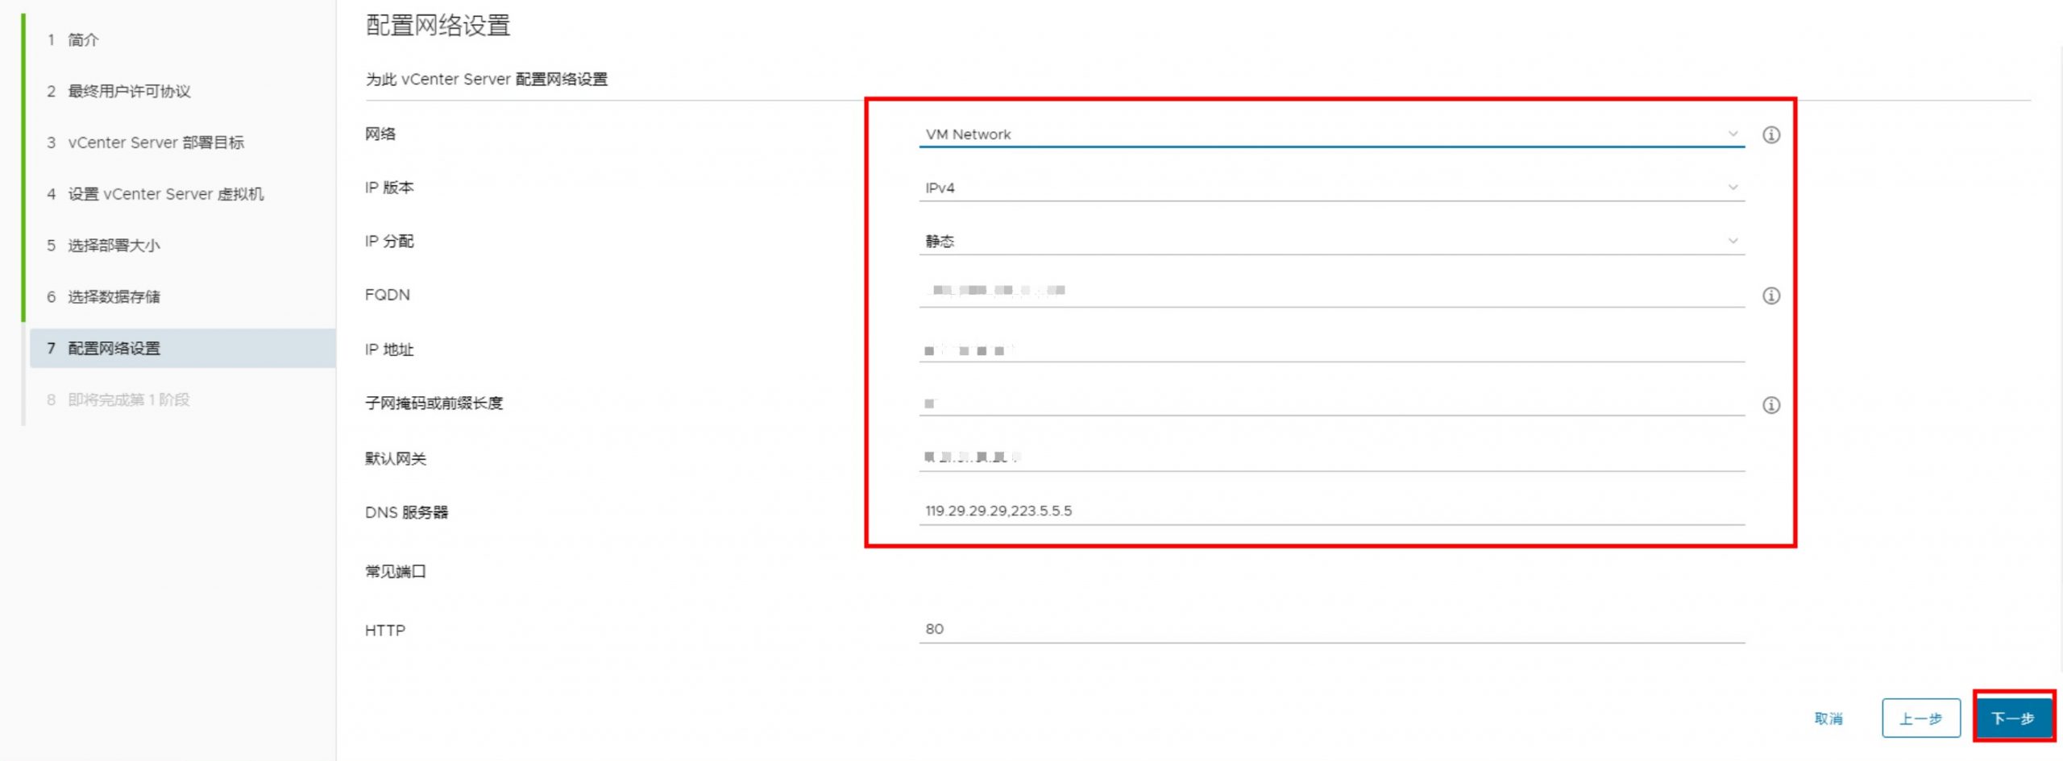The width and height of the screenshot is (2063, 761).
Task: Click info icon beside FQDN field
Action: pos(1770,296)
